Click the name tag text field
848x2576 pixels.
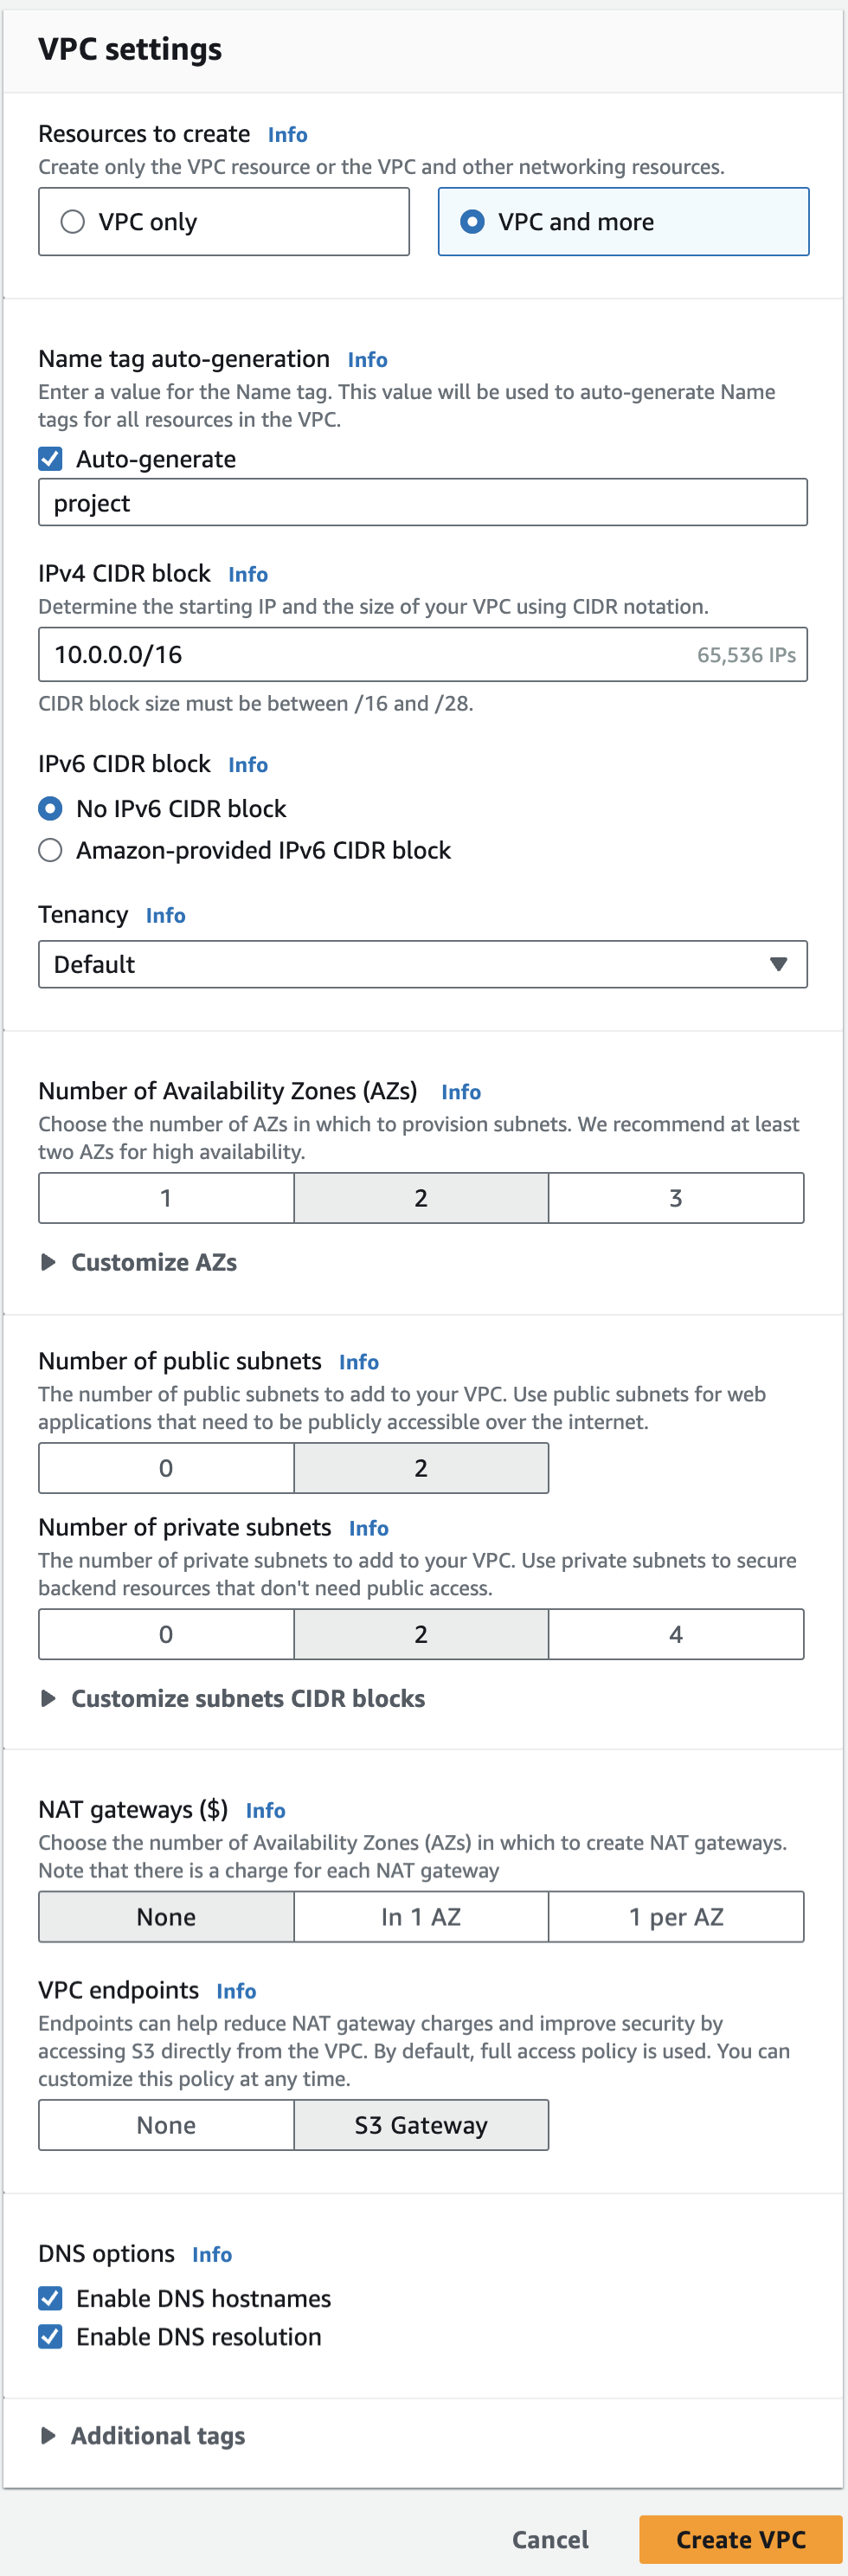[422, 503]
